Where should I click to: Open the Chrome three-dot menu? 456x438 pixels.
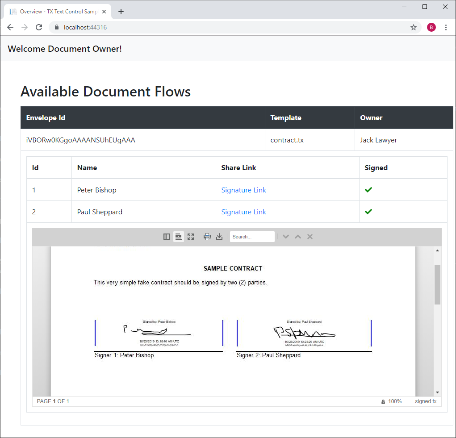446,27
